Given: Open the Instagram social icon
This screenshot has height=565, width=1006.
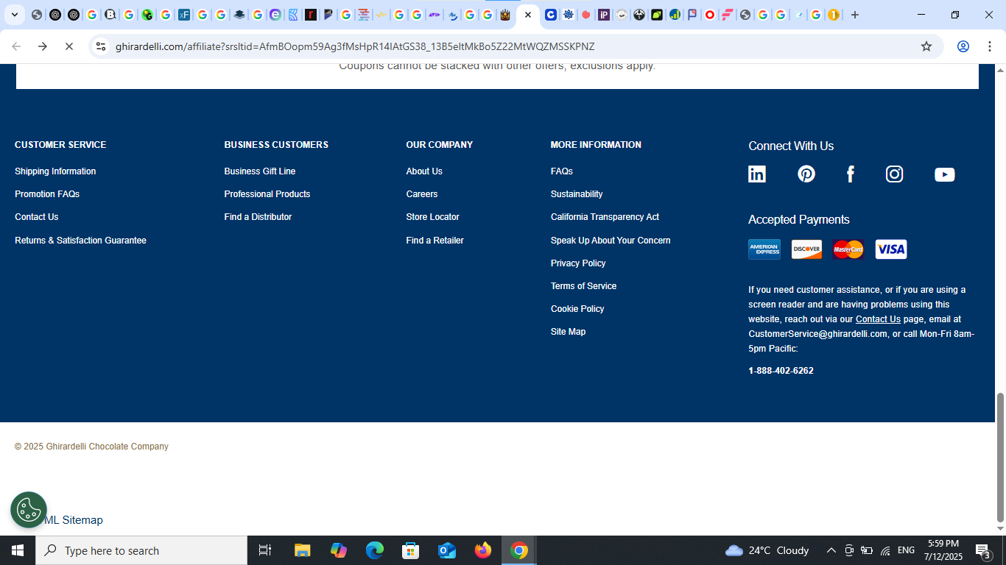Looking at the screenshot, I should 895,174.
